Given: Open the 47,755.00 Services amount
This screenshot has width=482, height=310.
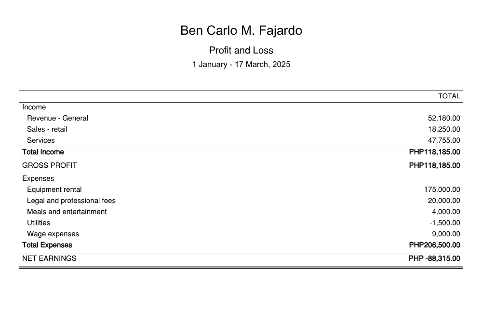Looking at the screenshot, I should point(444,140).
